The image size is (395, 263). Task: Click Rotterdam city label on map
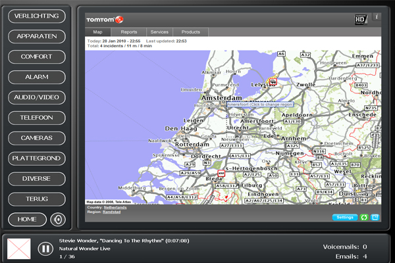click(x=192, y=145)
